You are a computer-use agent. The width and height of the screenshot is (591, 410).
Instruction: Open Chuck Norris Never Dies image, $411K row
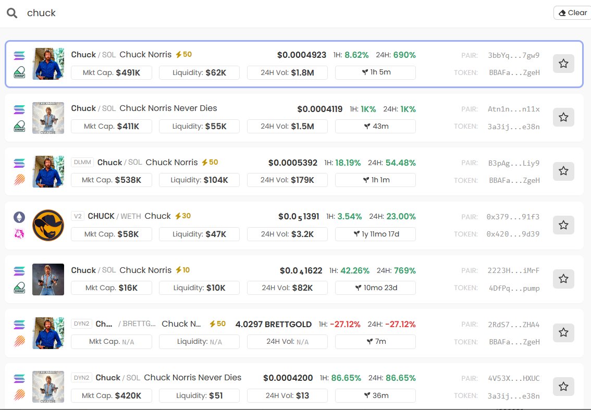48,118
